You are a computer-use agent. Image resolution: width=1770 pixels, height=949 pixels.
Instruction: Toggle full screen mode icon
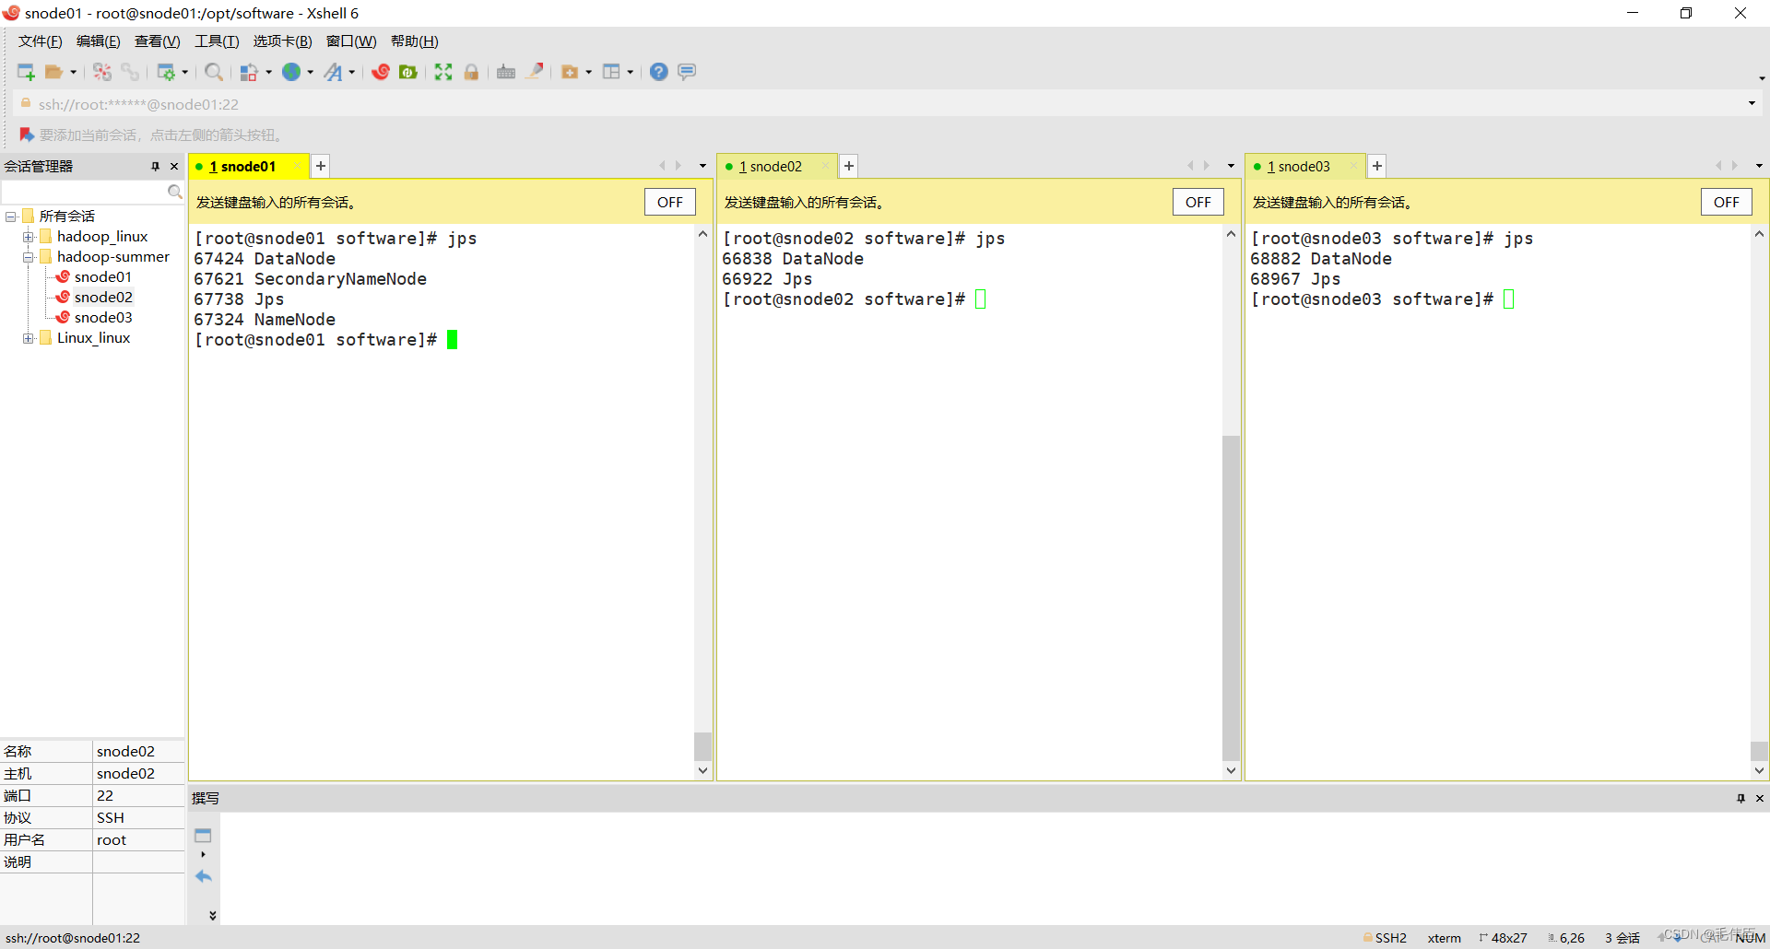443,72
